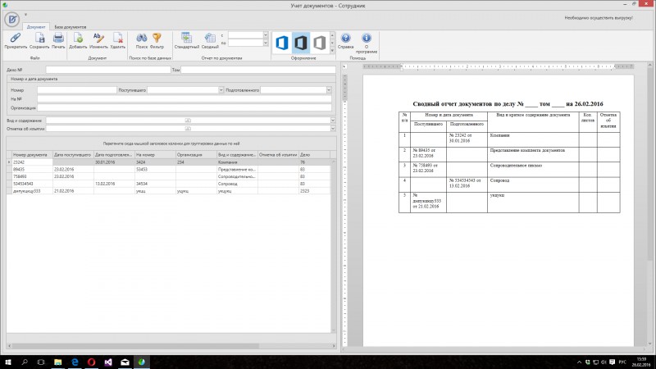
Task: Sort by Дата подготовлен... column header
Action: point(114,155)
